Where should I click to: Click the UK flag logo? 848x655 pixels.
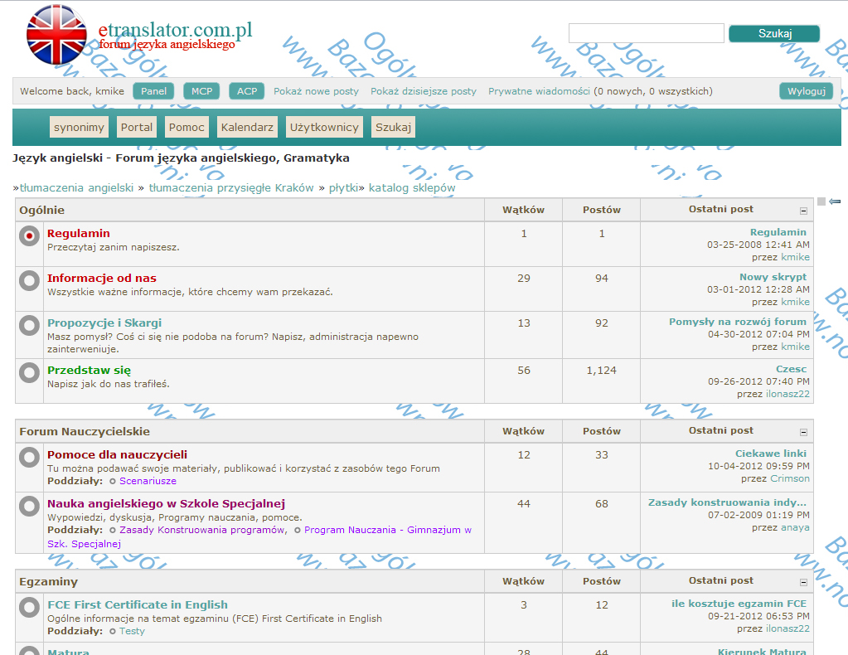pos(56,35)
